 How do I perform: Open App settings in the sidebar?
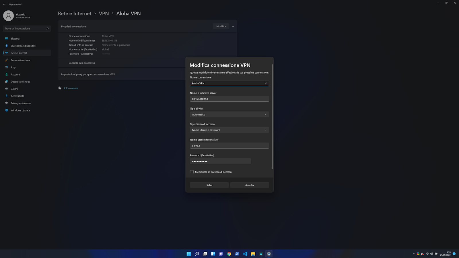point(27,67)
